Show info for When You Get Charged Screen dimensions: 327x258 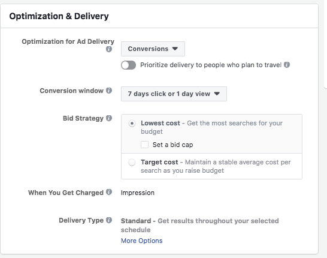tap(109, 192)
